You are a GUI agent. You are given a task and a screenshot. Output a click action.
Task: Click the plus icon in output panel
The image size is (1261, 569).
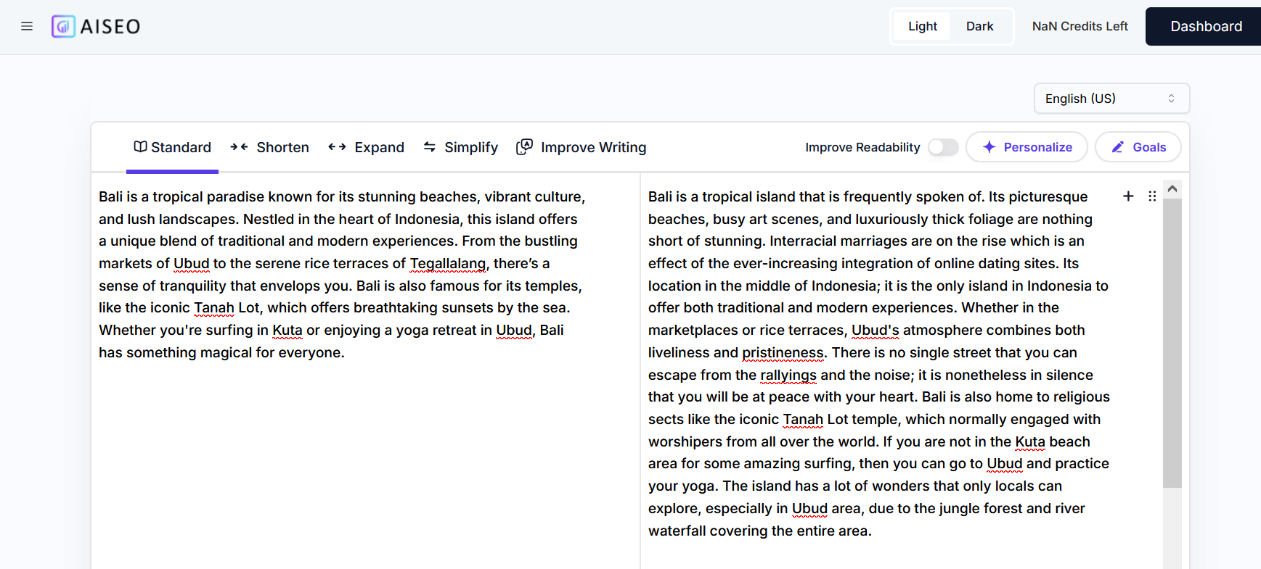click(x=1128, y=196)
